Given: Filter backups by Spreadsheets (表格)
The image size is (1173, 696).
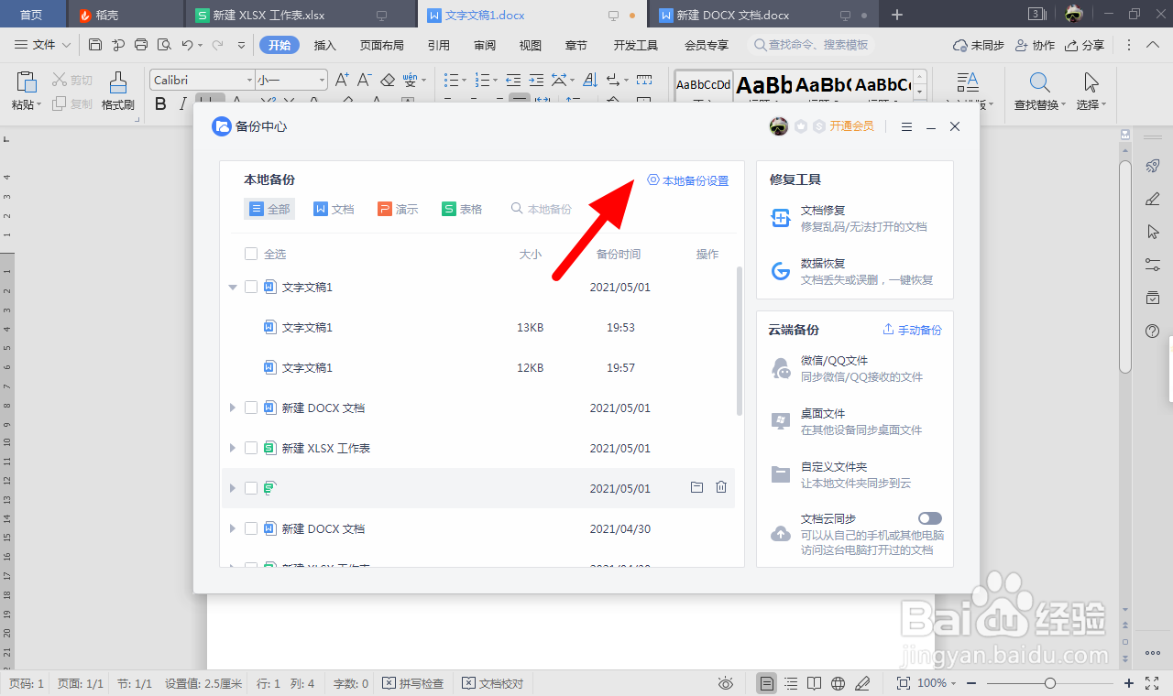Looking at the screenshot, I should point(462,209).
